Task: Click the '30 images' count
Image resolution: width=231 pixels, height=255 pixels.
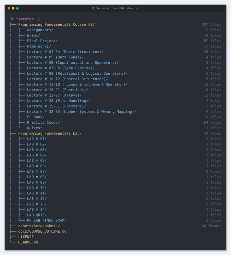Action: coord(212,226)
